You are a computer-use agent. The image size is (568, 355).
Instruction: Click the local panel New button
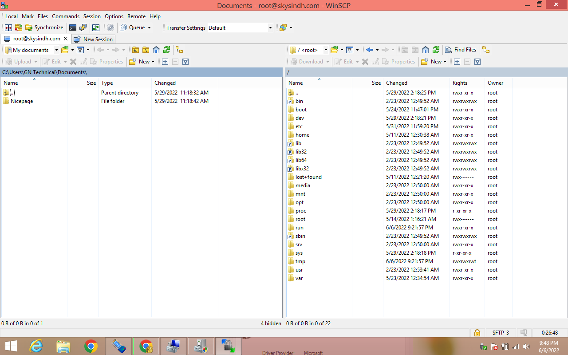(x=139, y=62)
